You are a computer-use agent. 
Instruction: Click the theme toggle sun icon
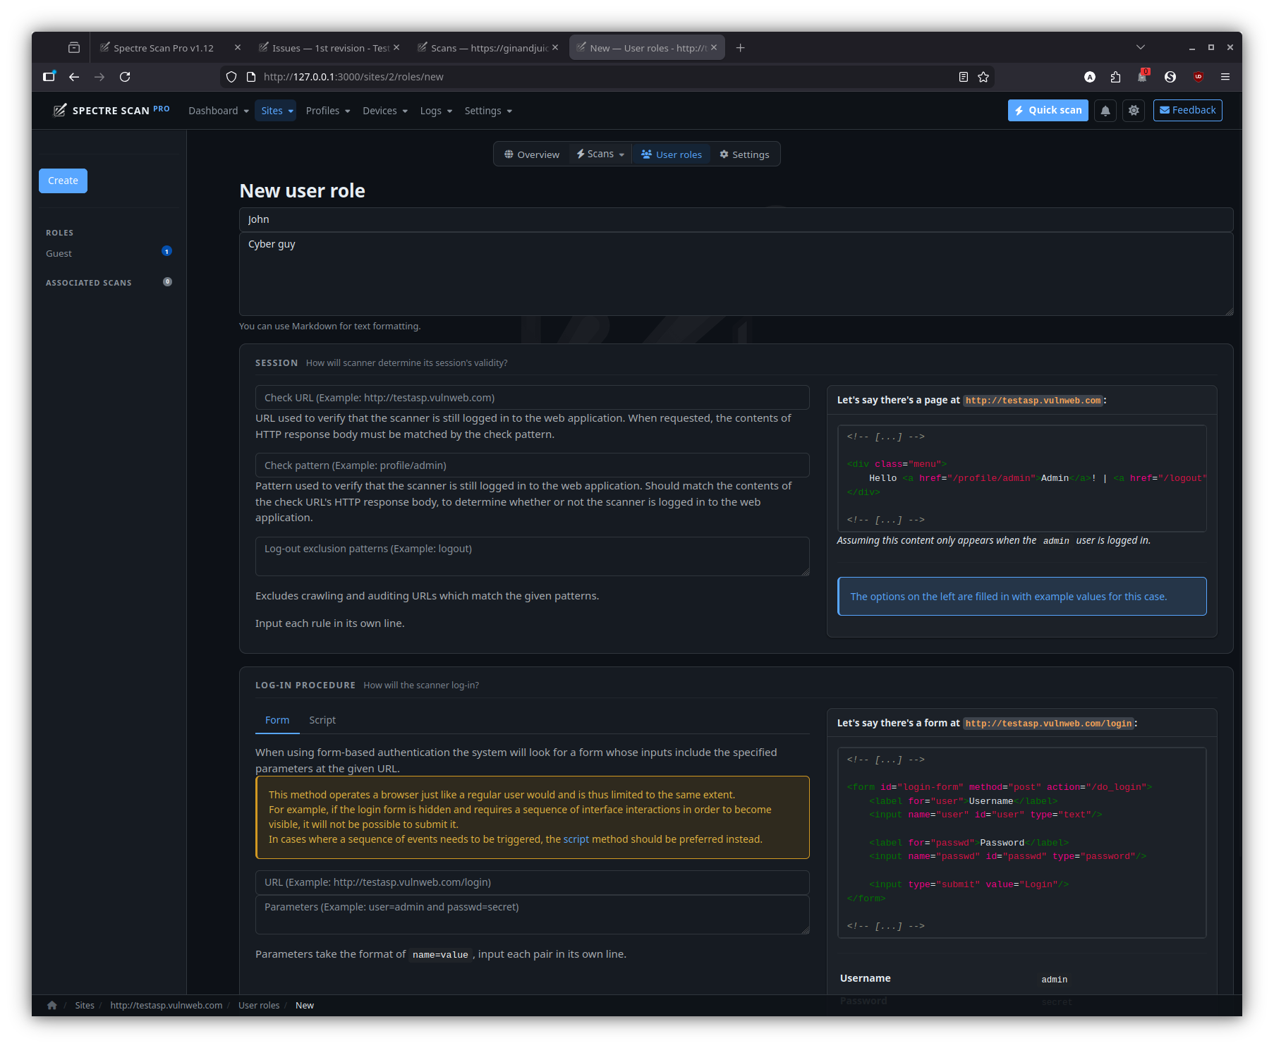(1134, 111)
